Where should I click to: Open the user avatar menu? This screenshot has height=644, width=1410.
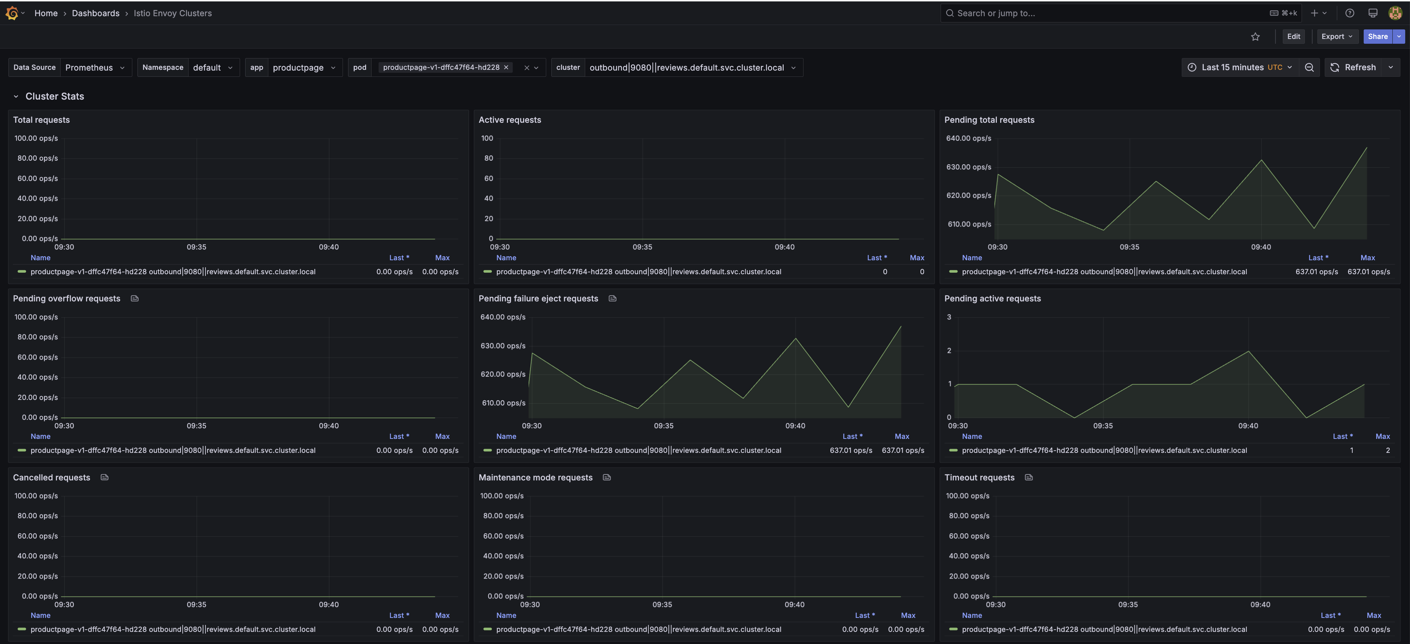coord(1395,13)
